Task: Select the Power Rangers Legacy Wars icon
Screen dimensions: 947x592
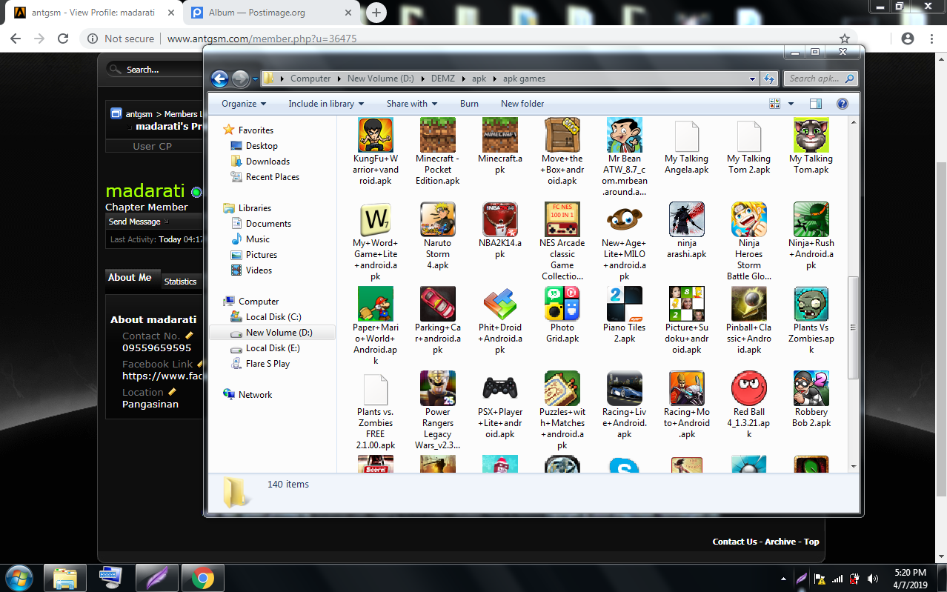Action: (438, 388)
